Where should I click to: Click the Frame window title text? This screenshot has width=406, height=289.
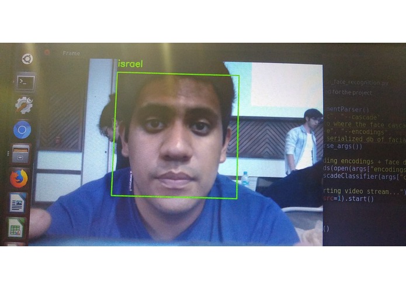pos(71,53)
